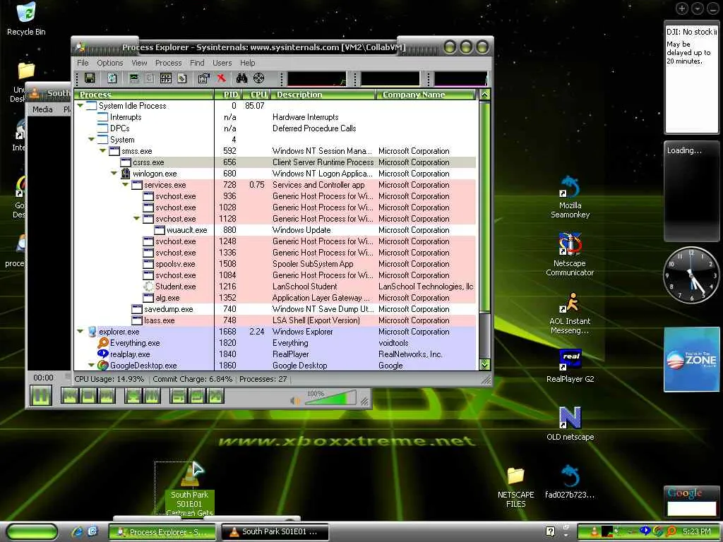Sort by the Company Name column header
Screen dimensions: 723x542
(x=426, y=95)
